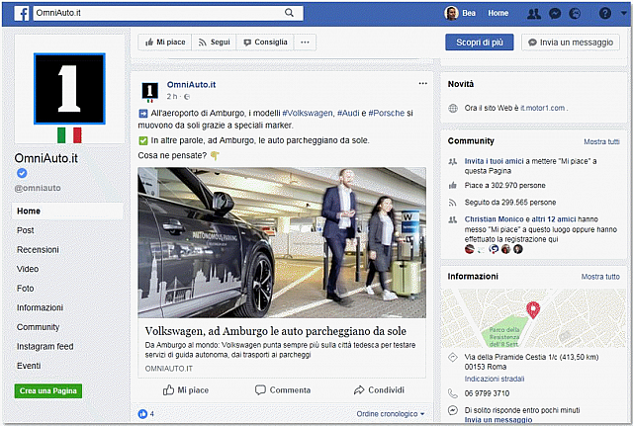The height and width of the screenshot is (426, 633).
Task: Like the post with thumbs-up Mi piace
Action: coord(186,390)
